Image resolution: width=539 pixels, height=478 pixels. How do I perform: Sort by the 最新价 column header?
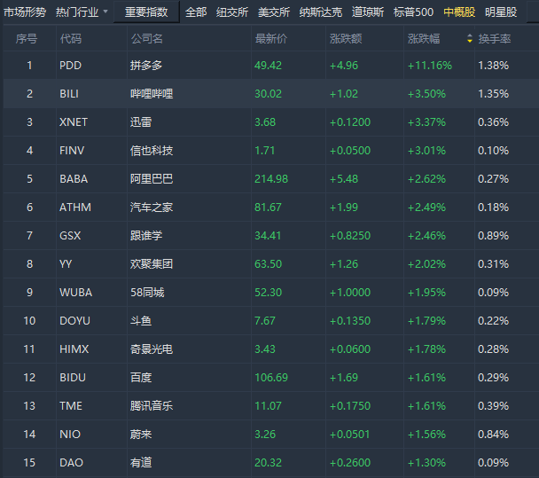point(271,38)
